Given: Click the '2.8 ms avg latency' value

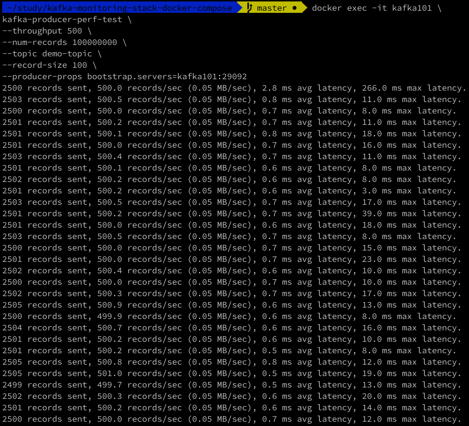Looking at the screenshot, I should click(x=307, y=88).
